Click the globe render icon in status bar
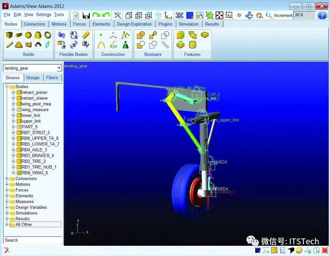 point(299,250)
